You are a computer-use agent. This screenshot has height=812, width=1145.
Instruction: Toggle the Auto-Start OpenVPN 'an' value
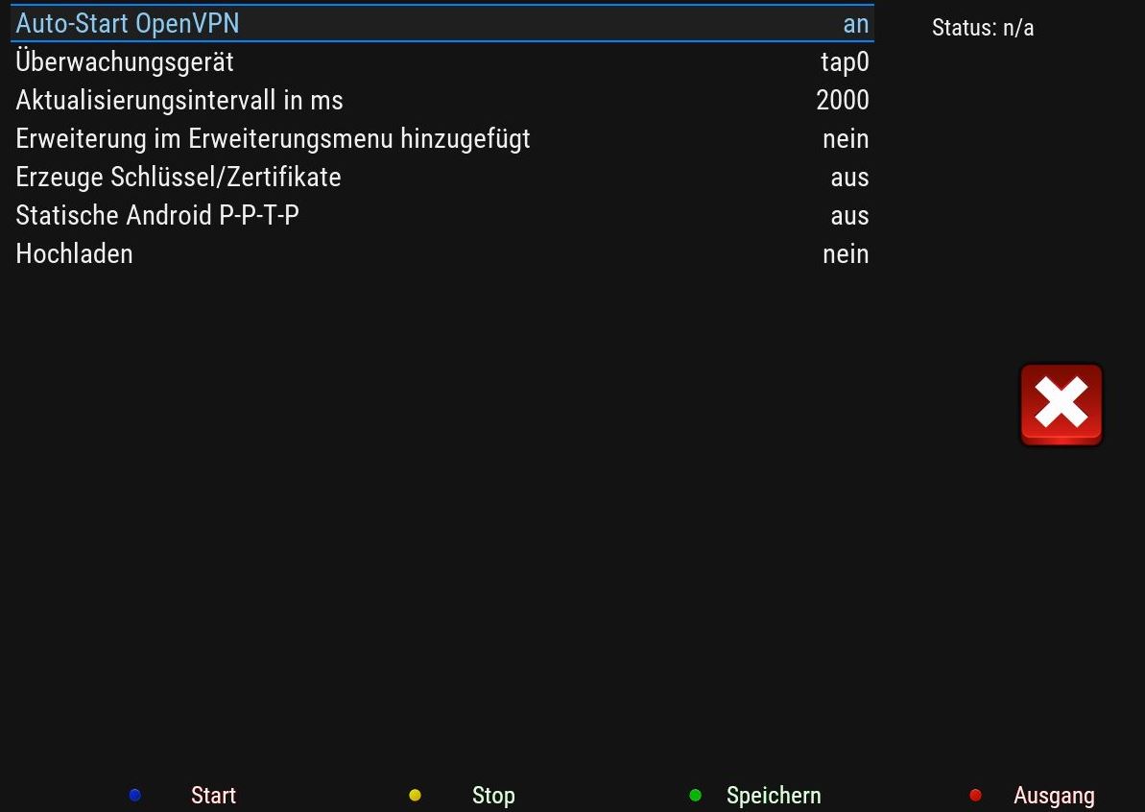pos(855,24)
